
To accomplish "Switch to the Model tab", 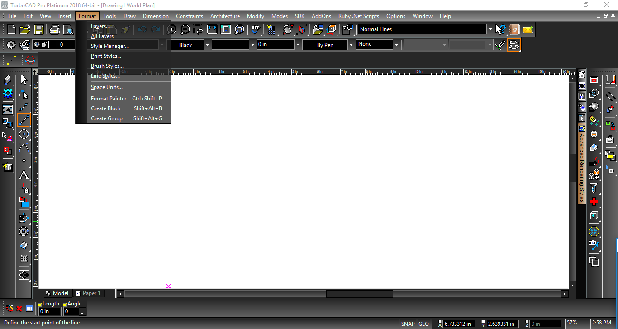I will 57,293.
